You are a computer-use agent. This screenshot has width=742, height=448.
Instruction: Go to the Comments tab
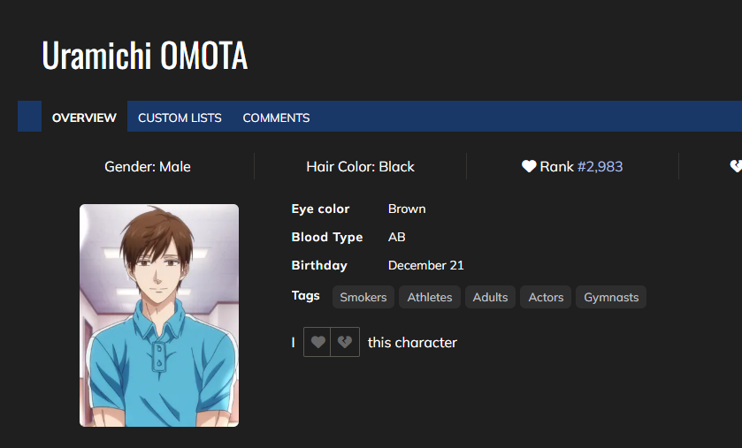[x=276, y=118]
